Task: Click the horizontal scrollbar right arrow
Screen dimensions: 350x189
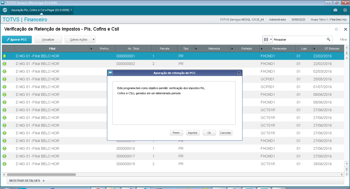Action: (342, 174)
